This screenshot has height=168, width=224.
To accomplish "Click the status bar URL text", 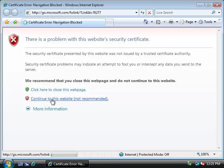I will point(26,155).
